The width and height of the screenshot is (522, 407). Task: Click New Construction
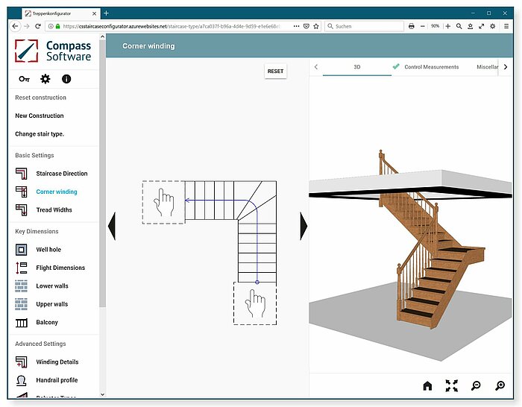(40, 116)
